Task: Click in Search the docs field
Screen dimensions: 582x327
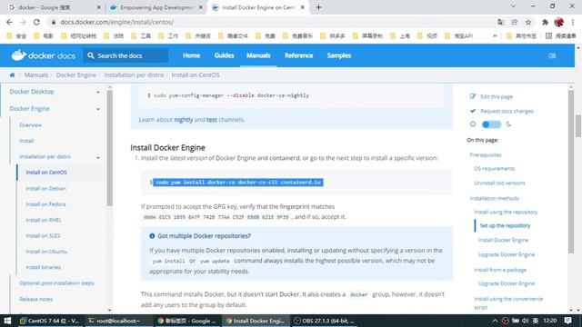Action: (125, 55)
